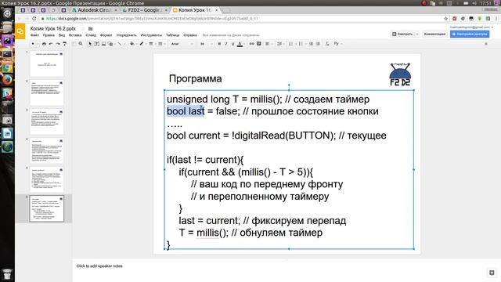
Task: Open the text alignment dropdown
Action: (268, 44)
